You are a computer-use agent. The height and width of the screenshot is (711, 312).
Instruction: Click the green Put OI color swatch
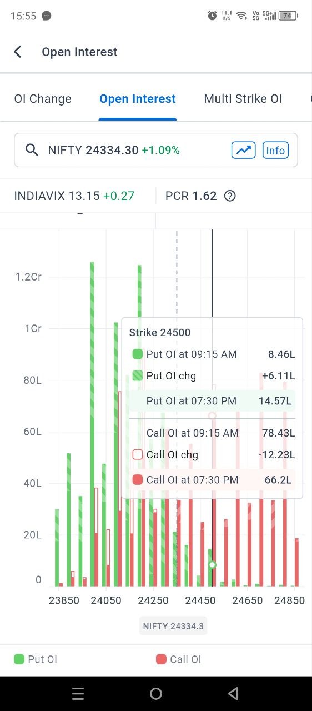19,659
